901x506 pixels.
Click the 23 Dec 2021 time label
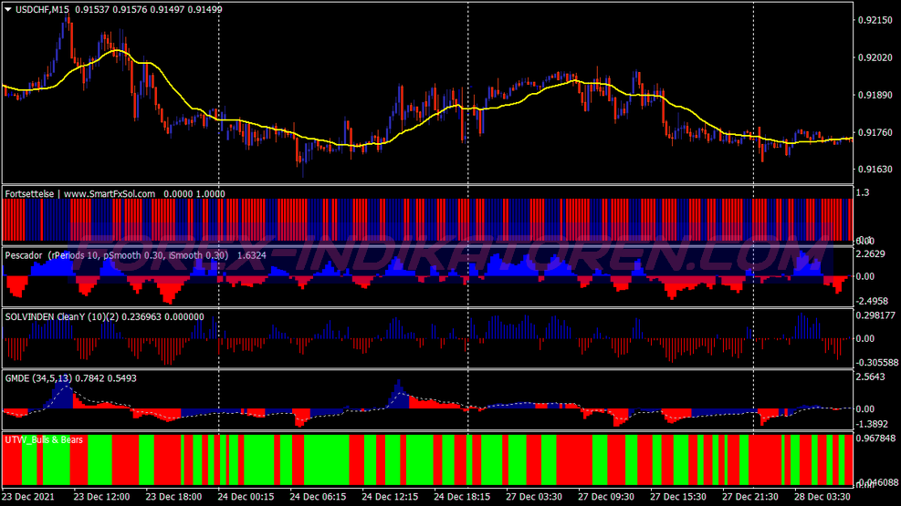tap(28, 497)
